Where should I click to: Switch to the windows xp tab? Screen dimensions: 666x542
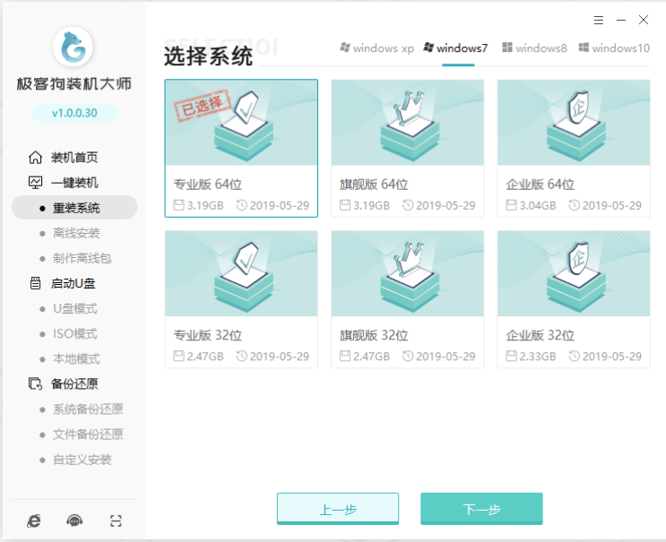376,48
